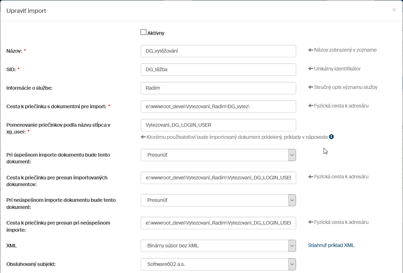Click the Upraviť import dialog title
The image size is (403, 273).
tap(26, 11)
